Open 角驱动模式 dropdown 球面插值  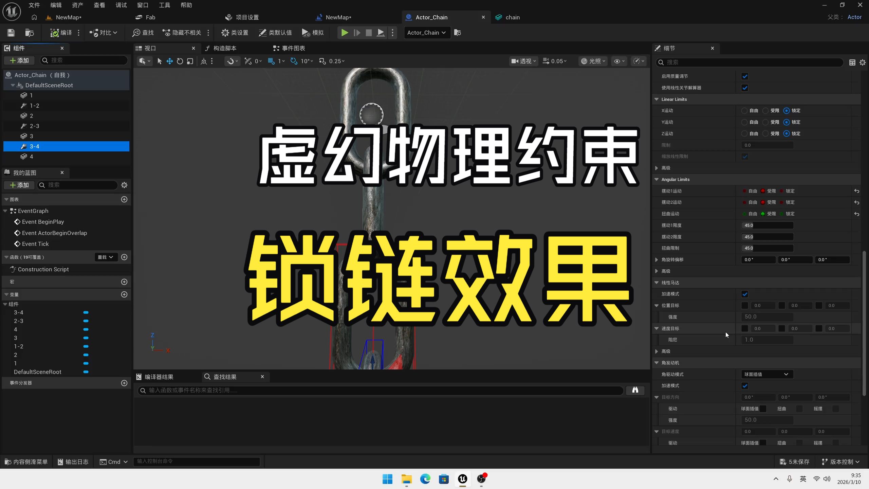(766, 374)
